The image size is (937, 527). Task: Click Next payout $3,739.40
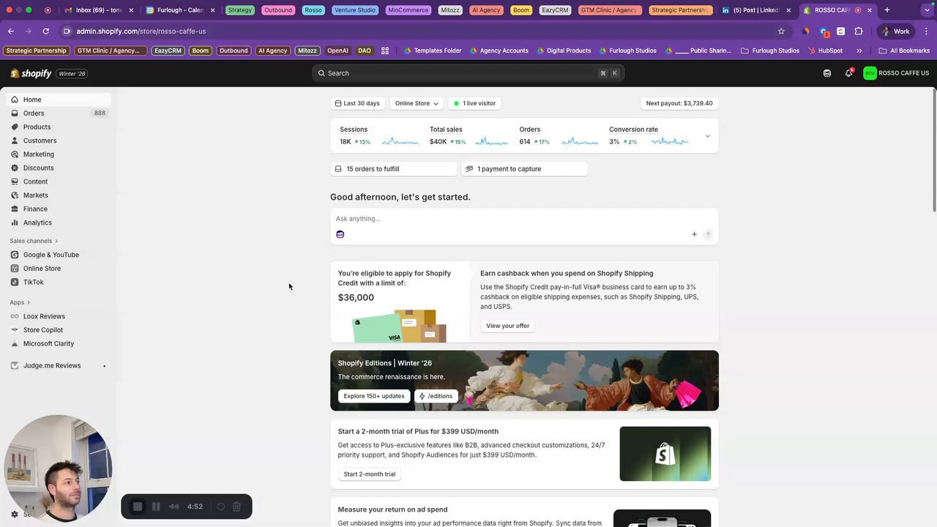click(x=679, y=103)
